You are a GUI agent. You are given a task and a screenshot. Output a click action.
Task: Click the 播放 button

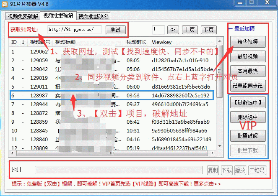click(x=240, y=170)
